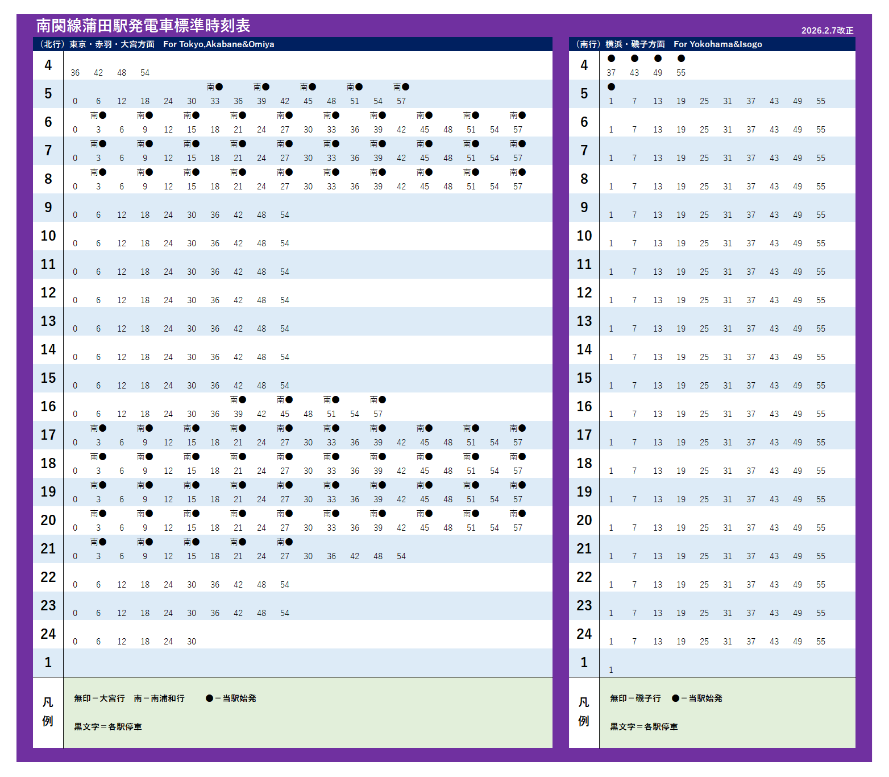Click the southbound legend text 無印＝磯子行
Viewport: 889px width, 777px height.
pos(635,698)
